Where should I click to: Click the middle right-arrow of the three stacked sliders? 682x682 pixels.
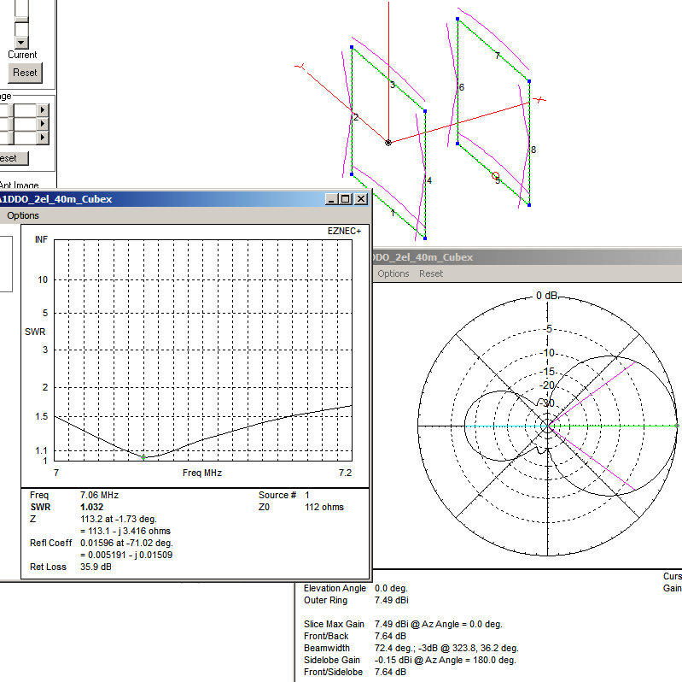point(42,124)
